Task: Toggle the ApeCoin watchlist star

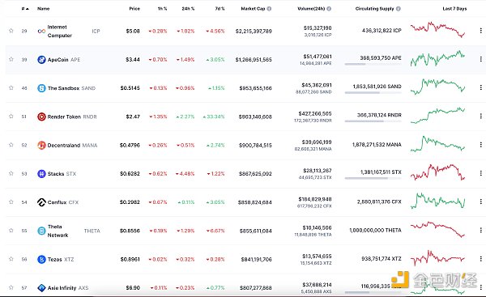Action: point(11,59)
